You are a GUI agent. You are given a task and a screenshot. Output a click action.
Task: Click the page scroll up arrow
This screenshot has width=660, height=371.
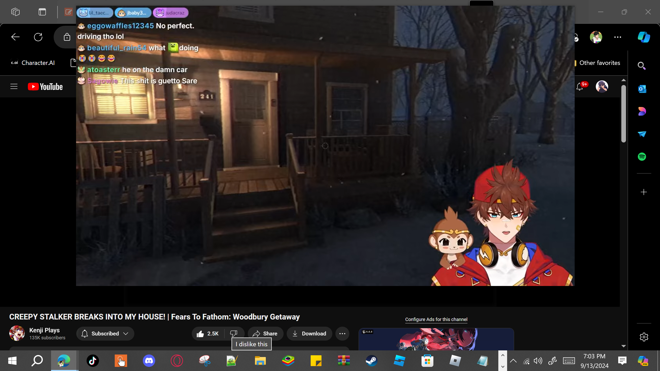coord(624,80)
